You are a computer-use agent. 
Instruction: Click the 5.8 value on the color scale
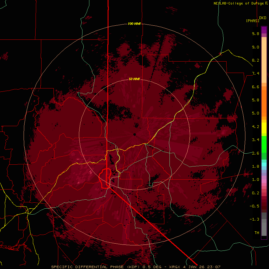[256, 100]
